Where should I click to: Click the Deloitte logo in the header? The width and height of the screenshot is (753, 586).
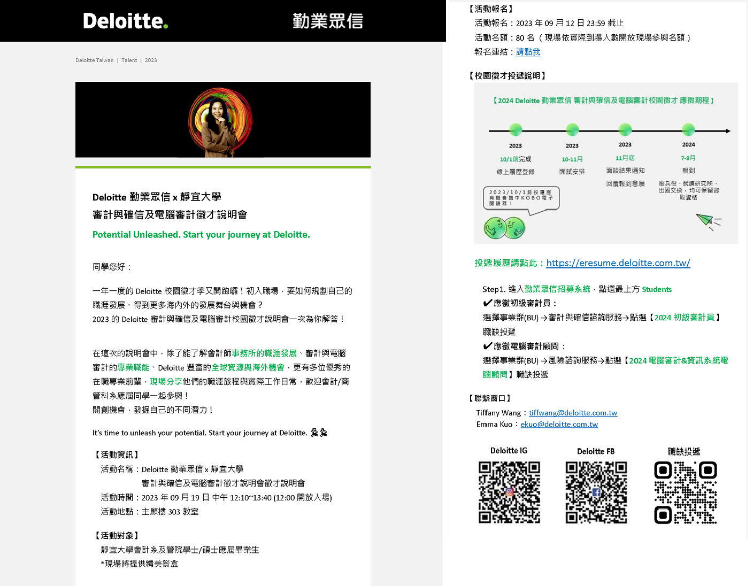point(126,21)
